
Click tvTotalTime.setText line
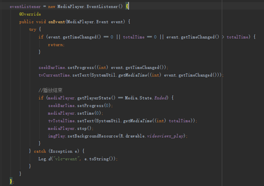[123, 121]
